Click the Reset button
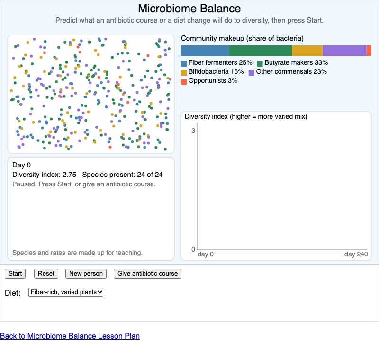 click(46, 273)
